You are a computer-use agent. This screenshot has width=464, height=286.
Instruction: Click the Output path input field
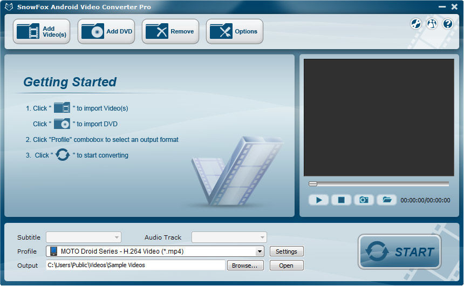click(135, 265)
